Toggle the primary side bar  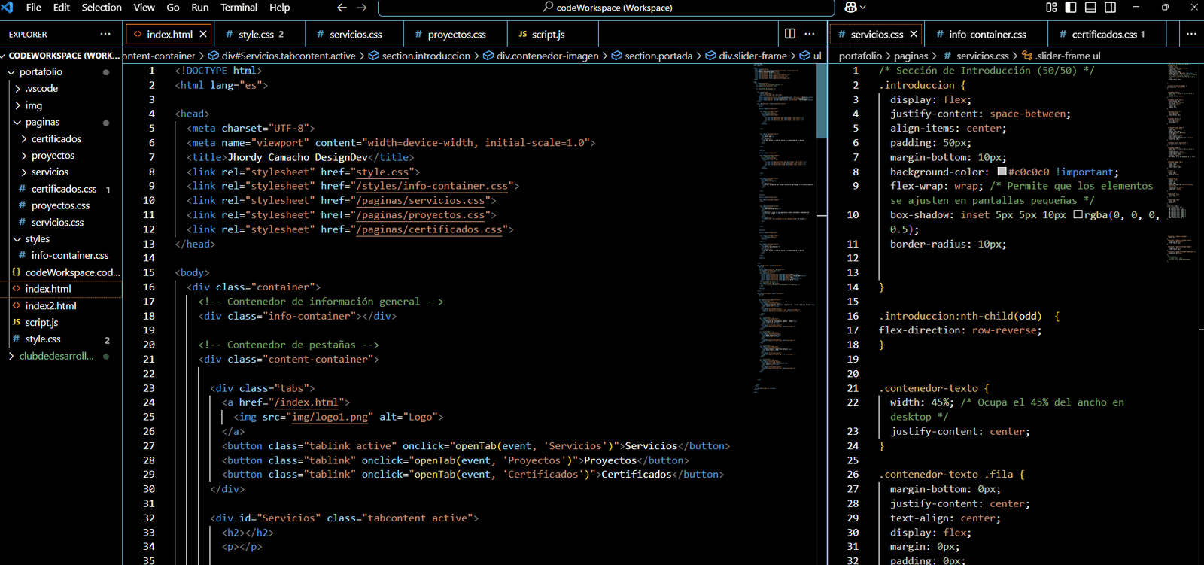point(1071,8)
